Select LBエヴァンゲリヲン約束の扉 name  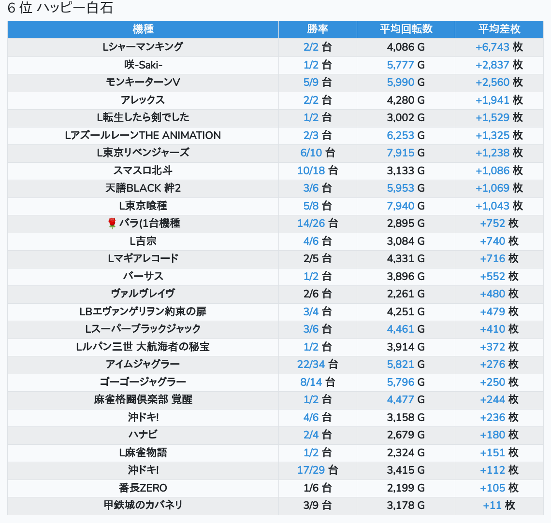(x=143, y=311)
